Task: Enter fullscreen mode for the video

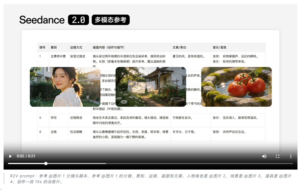Action: (278, 156)
